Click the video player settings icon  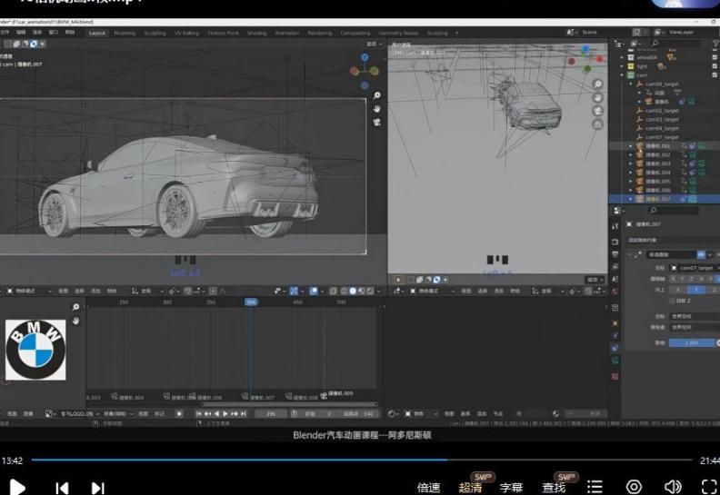(634, 487)
